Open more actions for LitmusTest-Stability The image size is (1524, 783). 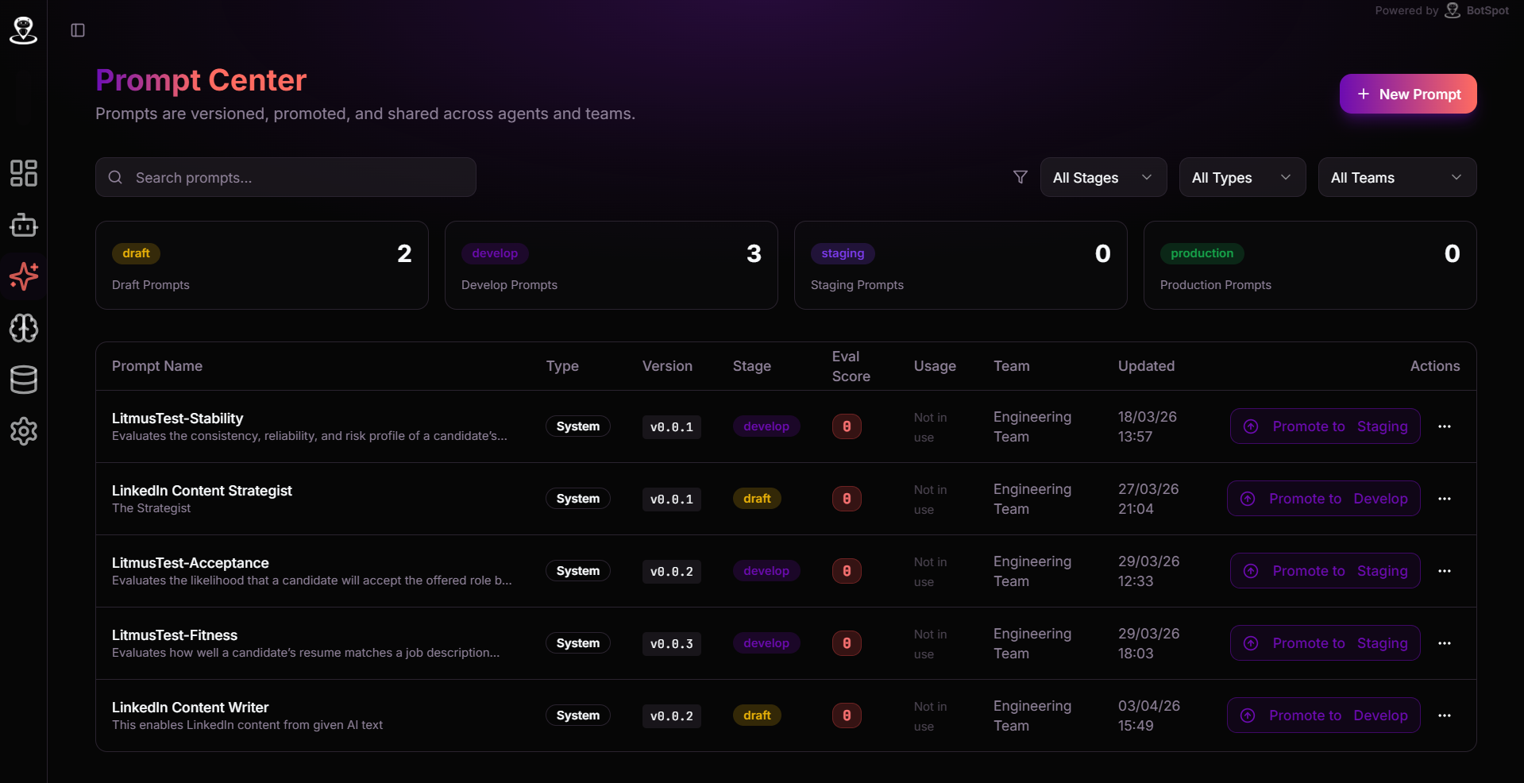click(x=1445, y=426)
